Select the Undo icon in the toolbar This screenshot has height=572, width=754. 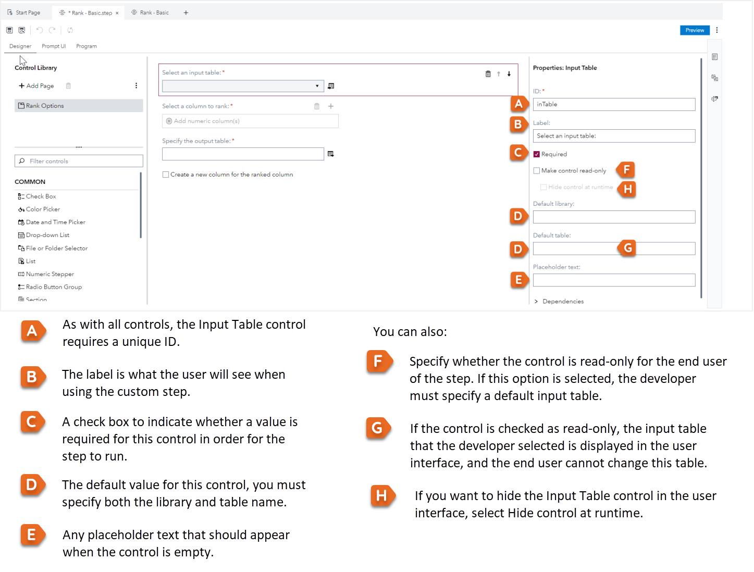pos(40,30)
